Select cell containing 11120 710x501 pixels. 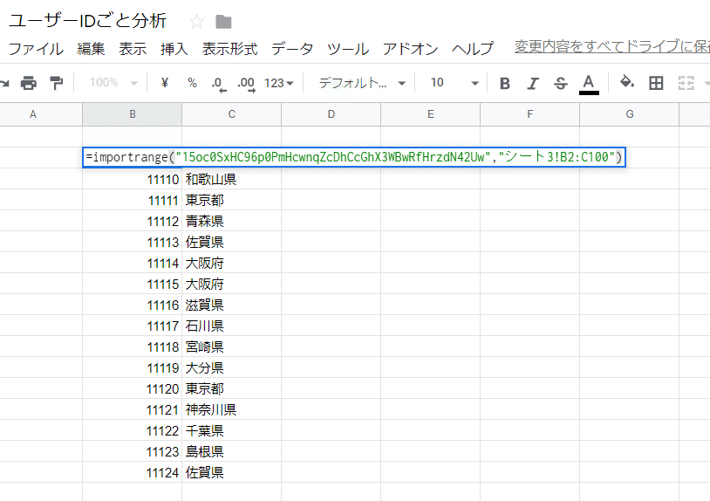click(x=133, y=388)
